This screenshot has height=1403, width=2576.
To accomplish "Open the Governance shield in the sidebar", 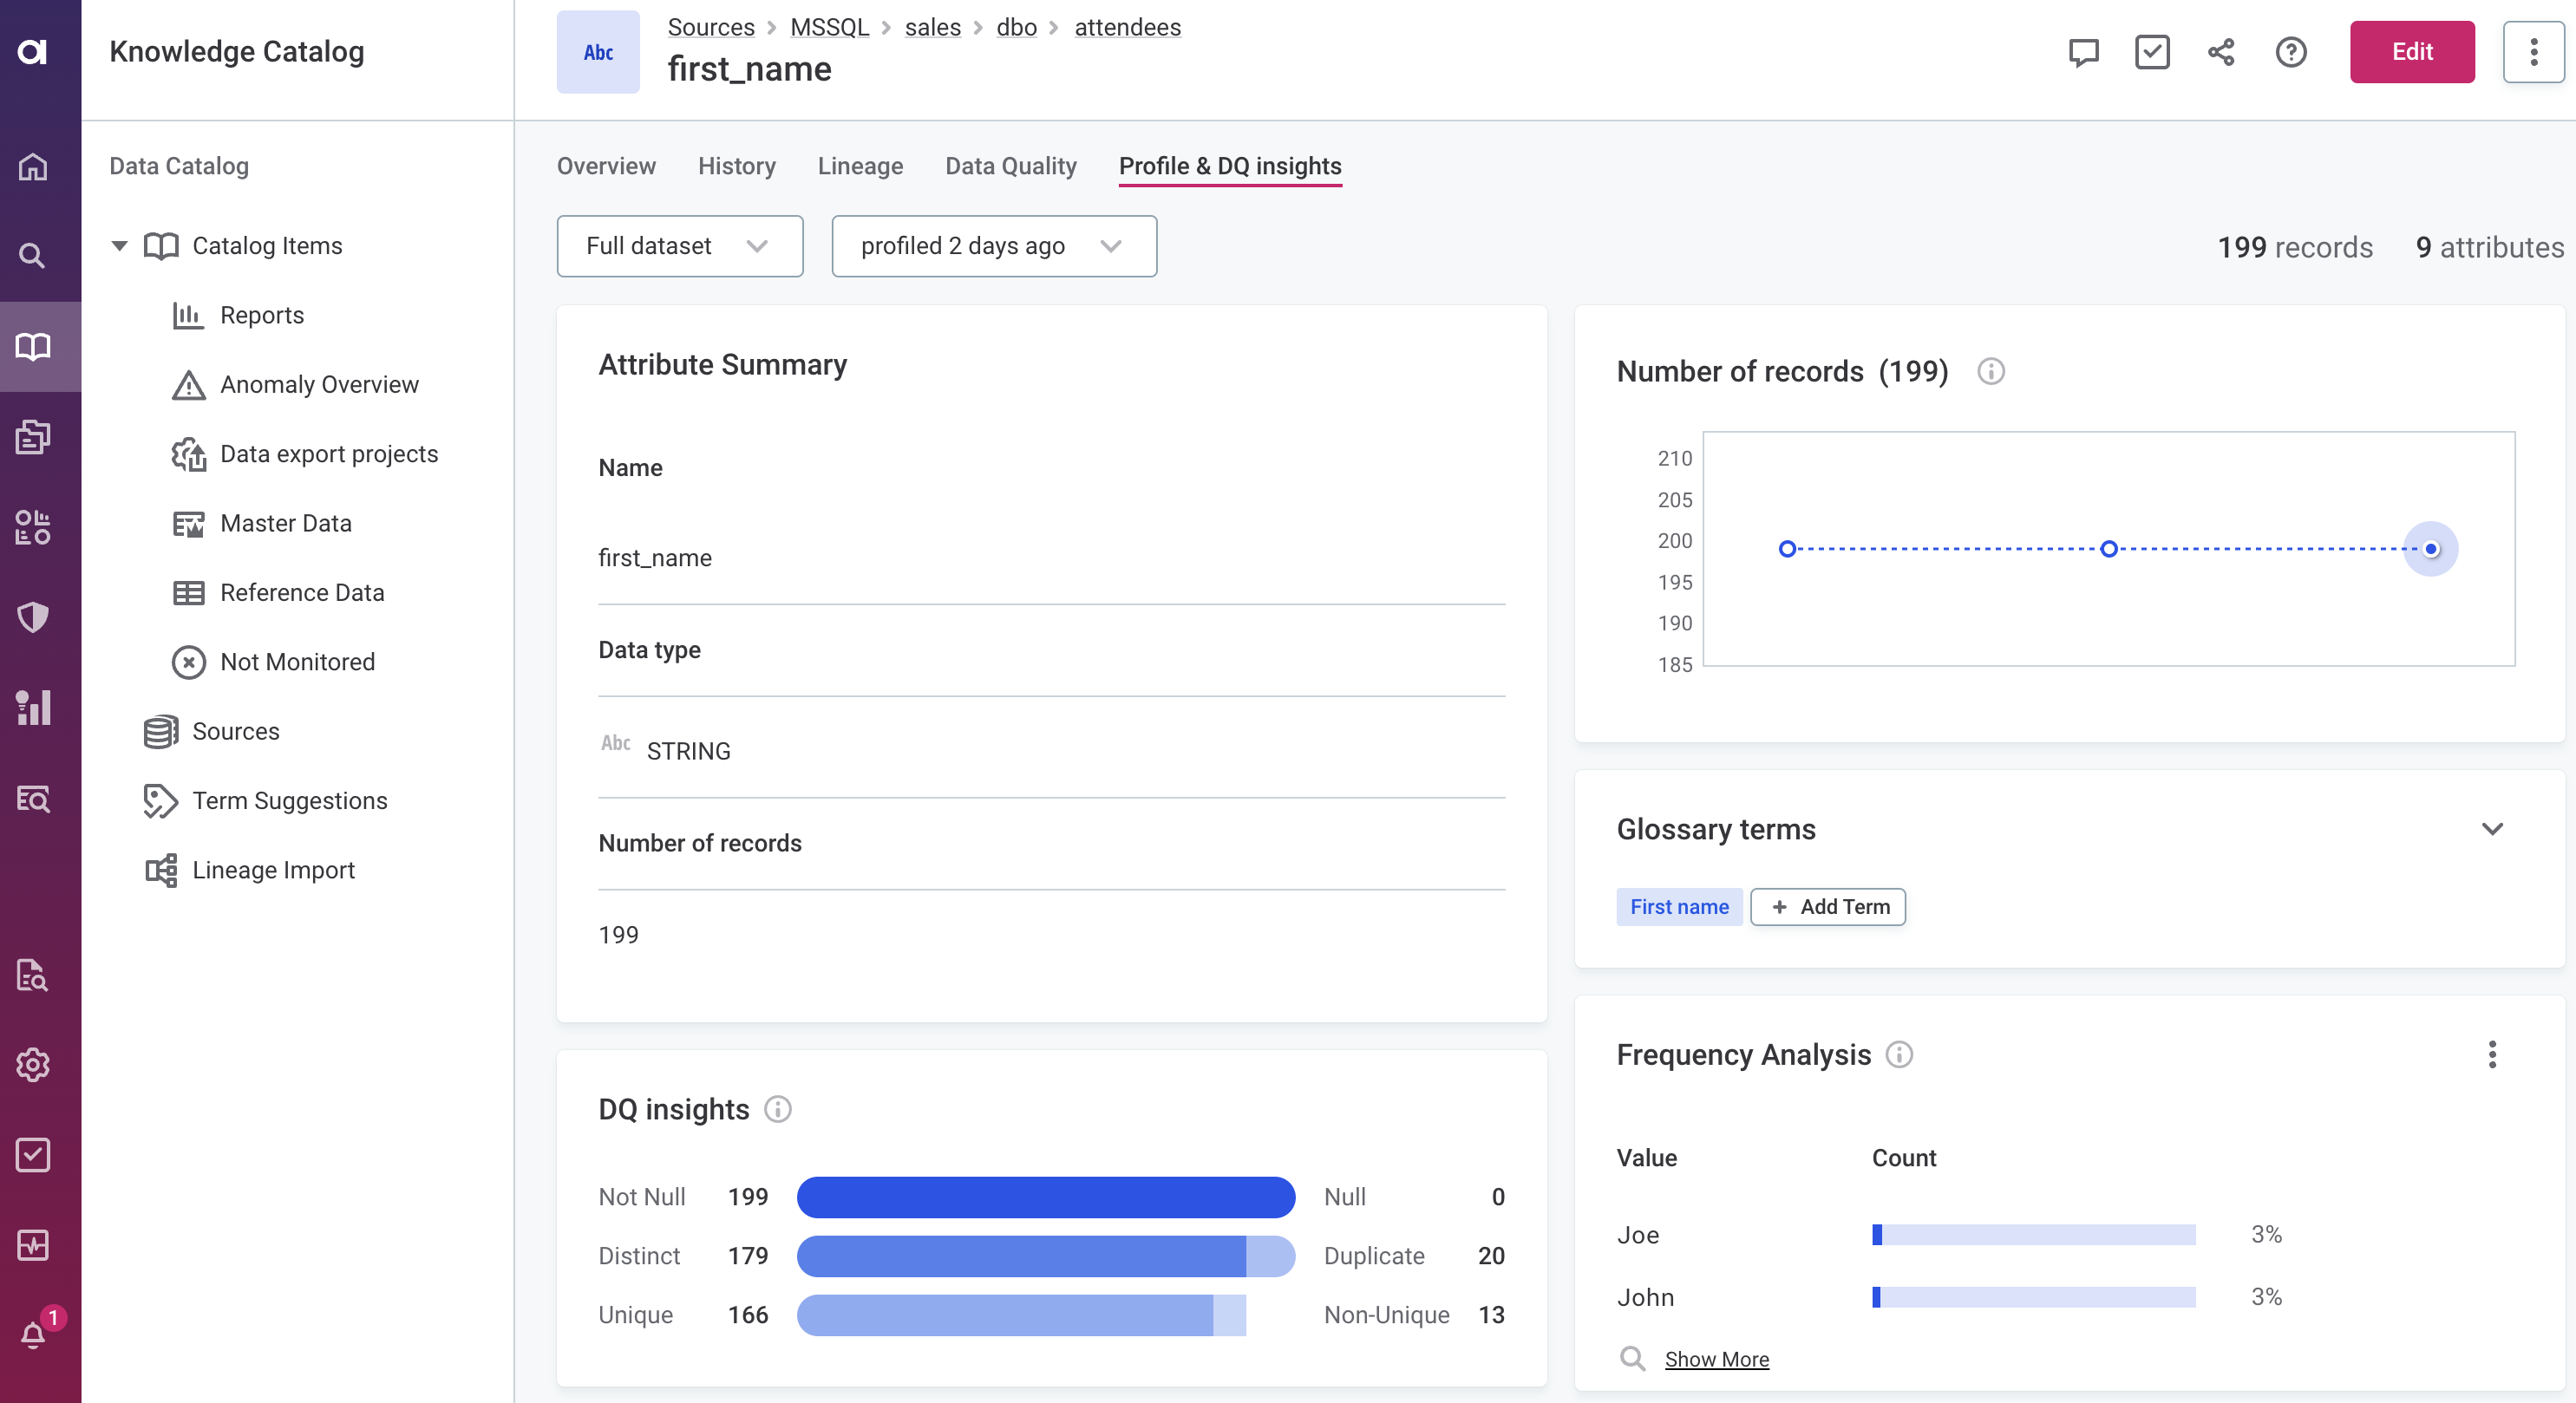I will tap(33, 617).
